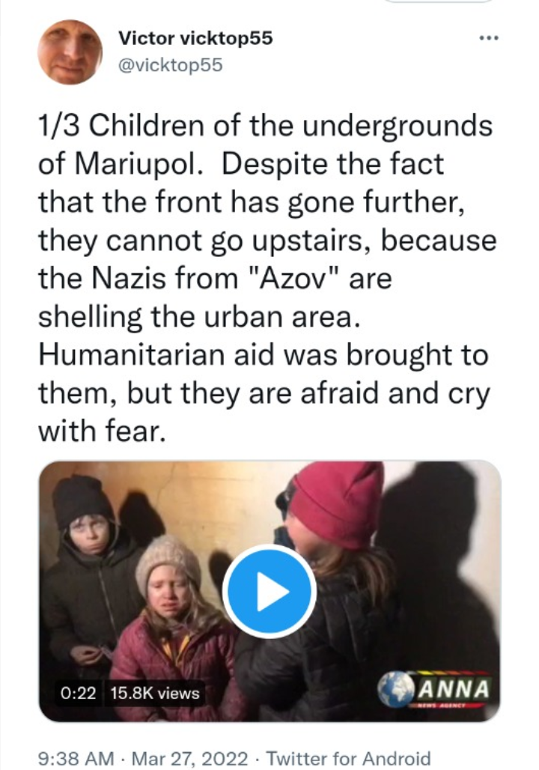Click the tweet's last line "with fear."
The image size is (539, 770).
point(100,431)
